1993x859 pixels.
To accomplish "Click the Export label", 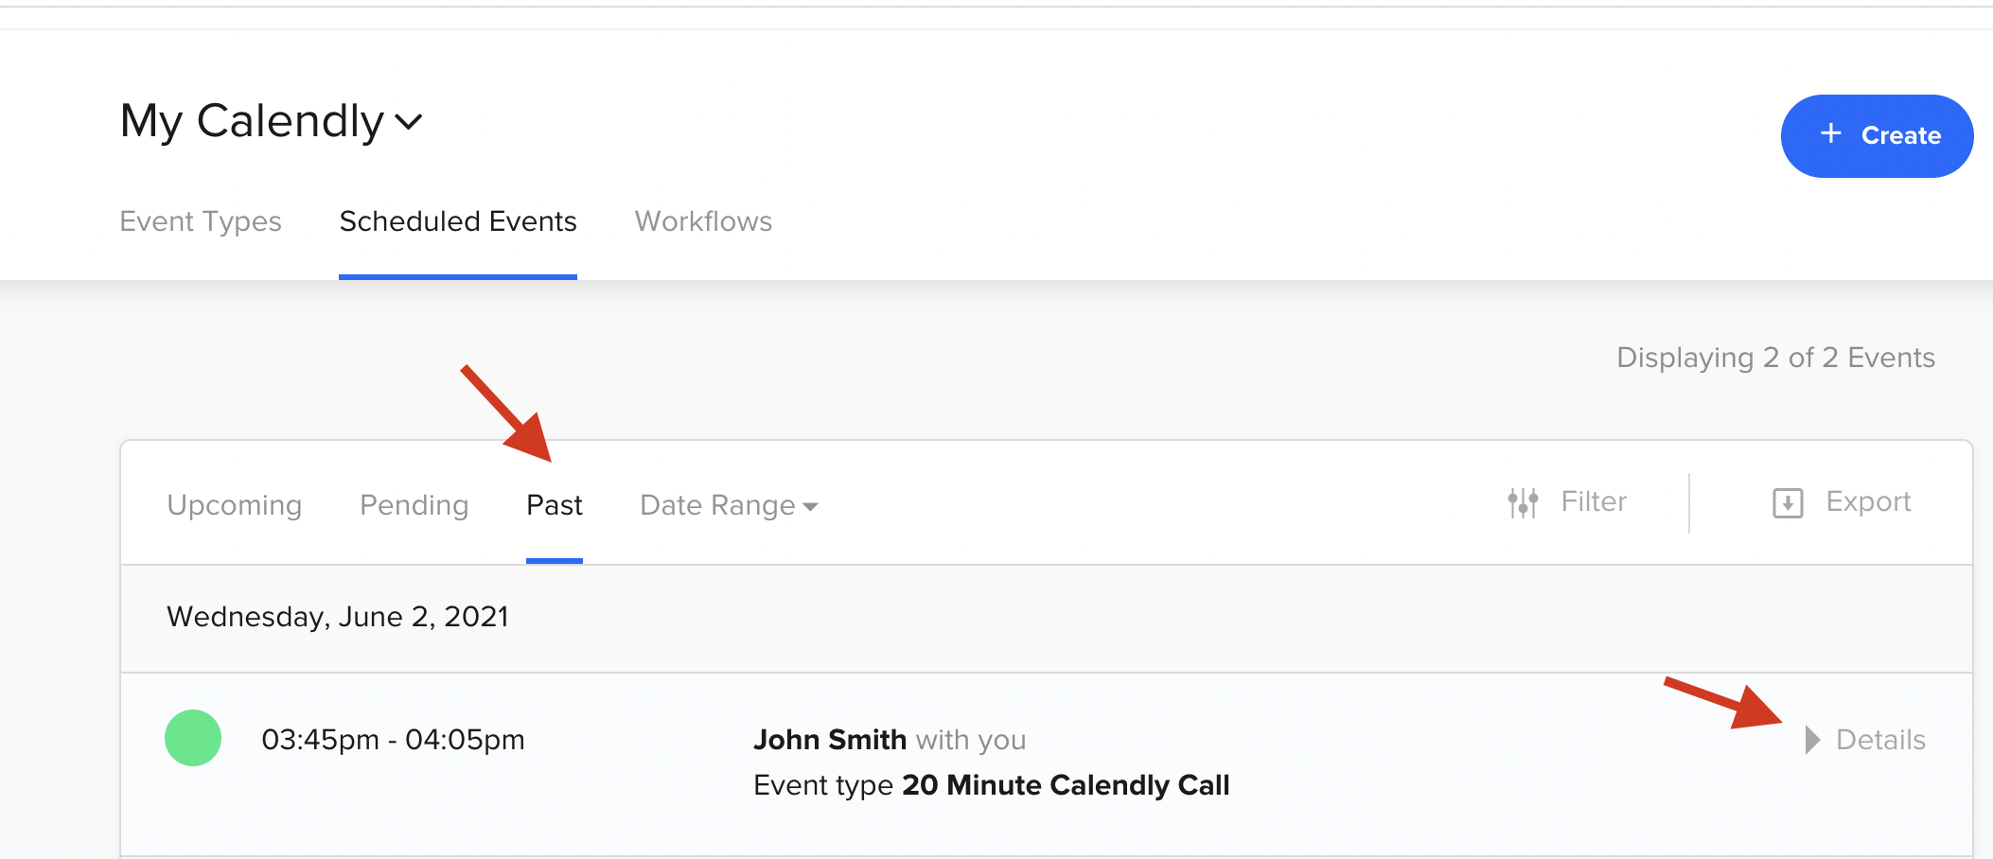I will coord(1868,501).
